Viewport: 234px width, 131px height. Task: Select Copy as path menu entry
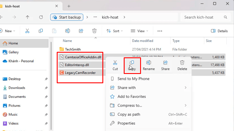coord(129,114)
